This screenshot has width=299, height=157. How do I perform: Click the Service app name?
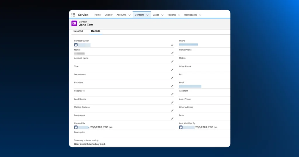point(83,15)
